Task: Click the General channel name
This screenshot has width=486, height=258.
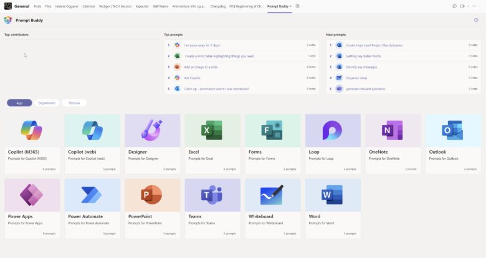Action: (x=22, y=6)
